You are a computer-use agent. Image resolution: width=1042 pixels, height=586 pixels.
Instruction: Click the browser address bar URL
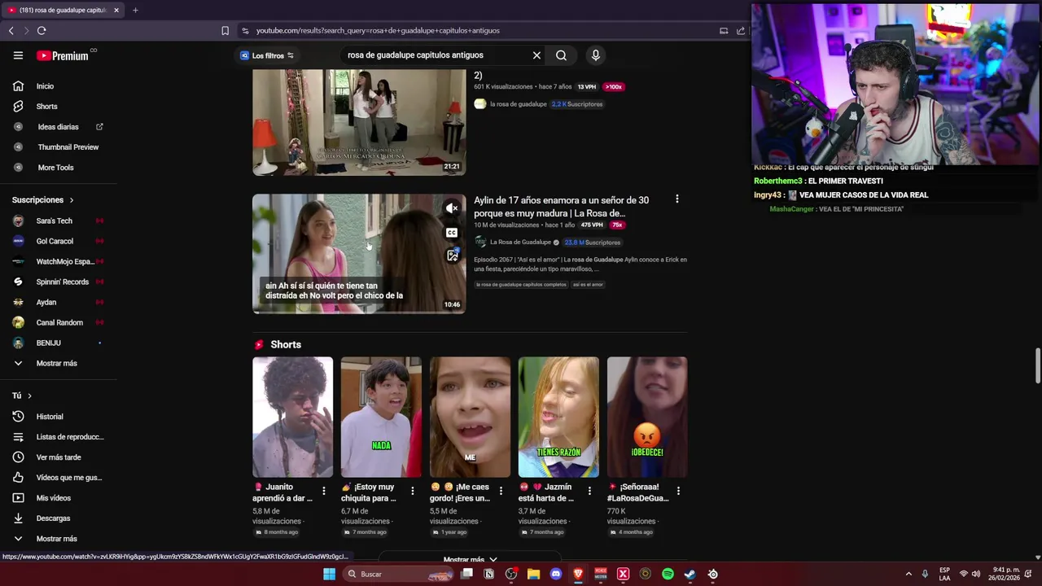pyautogui.click(x=378, y=31)
